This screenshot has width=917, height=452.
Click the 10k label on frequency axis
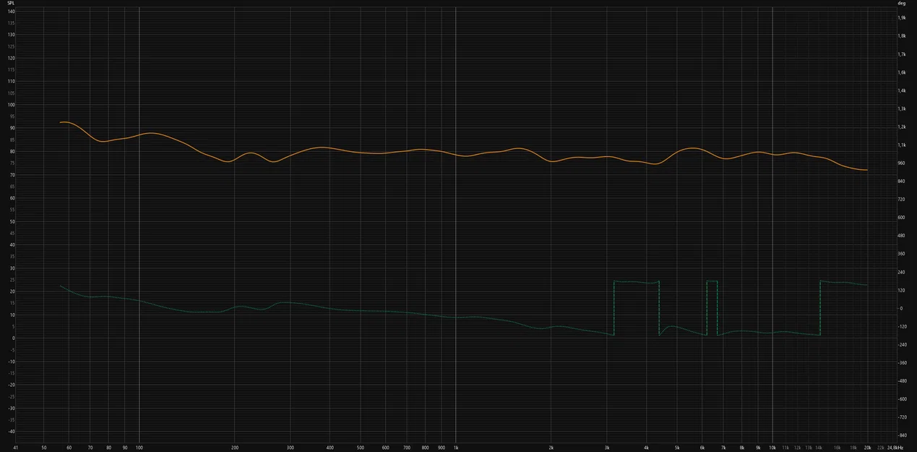(772, 448)
